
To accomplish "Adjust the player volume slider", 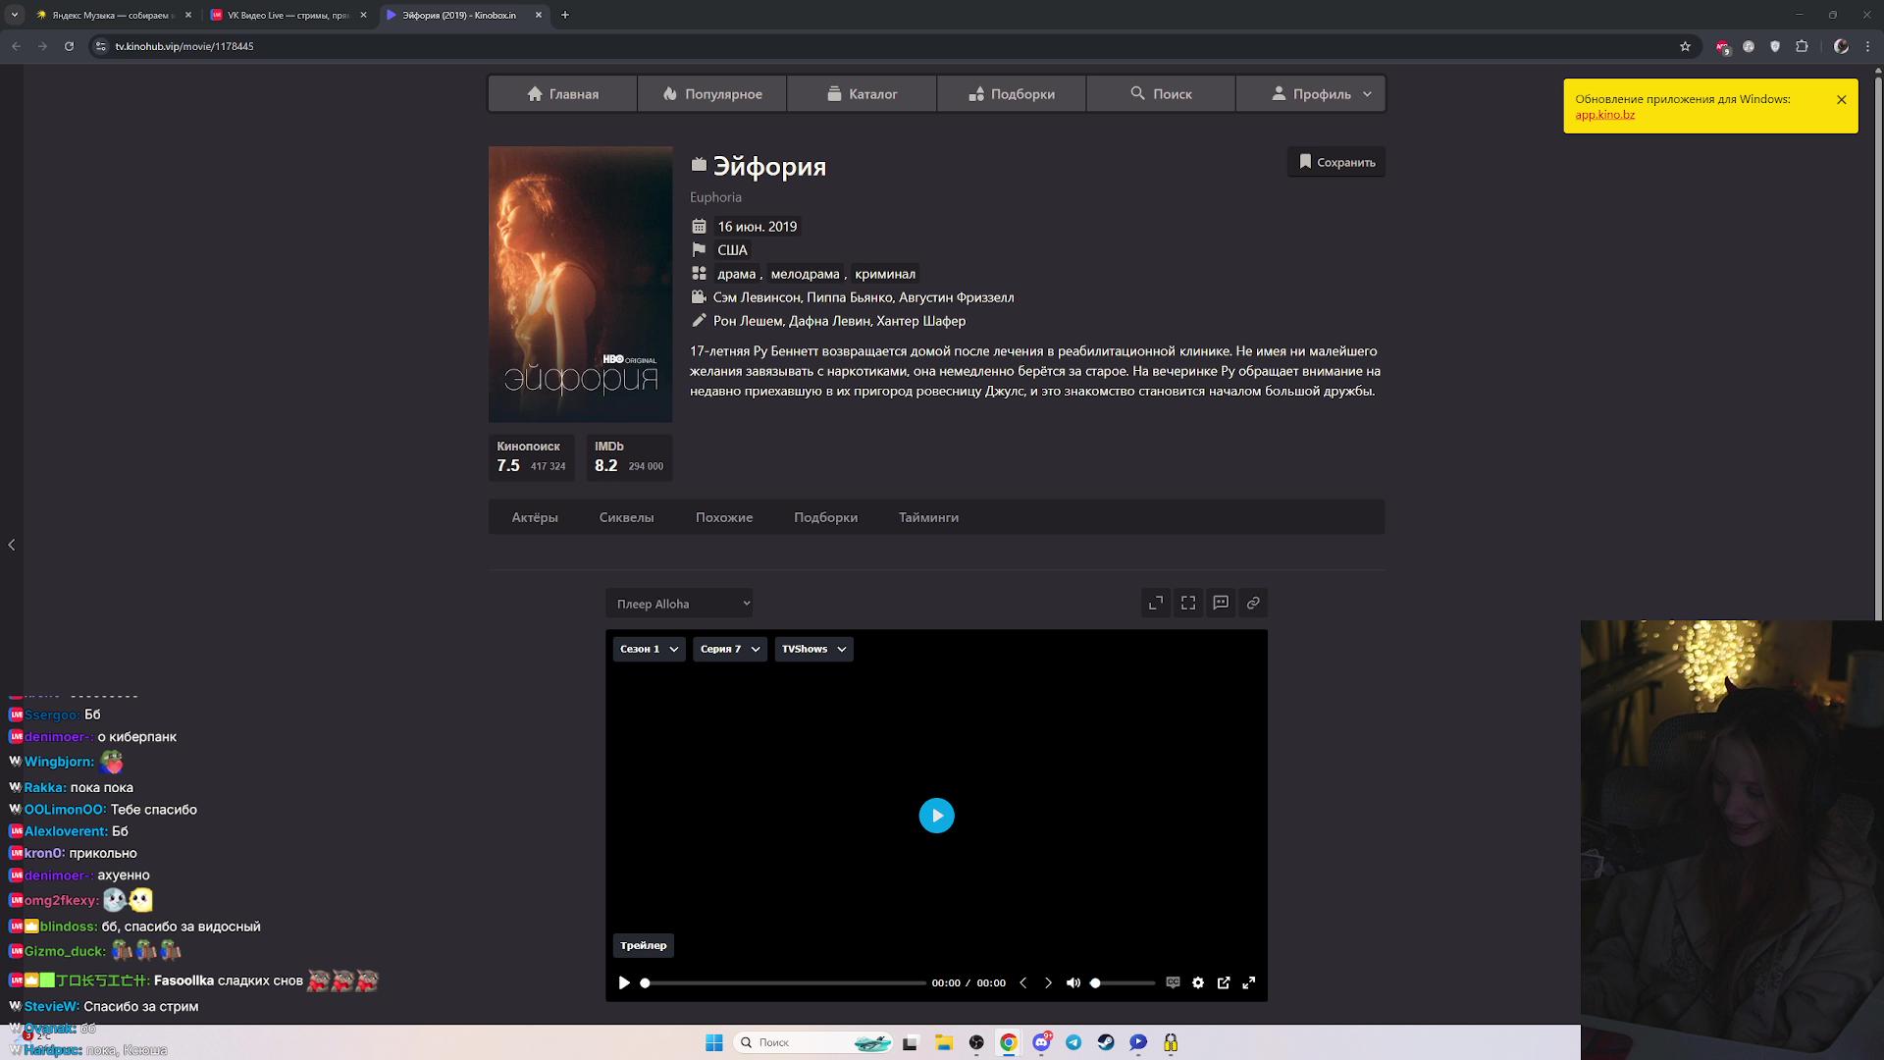I will click(1124, 982).
